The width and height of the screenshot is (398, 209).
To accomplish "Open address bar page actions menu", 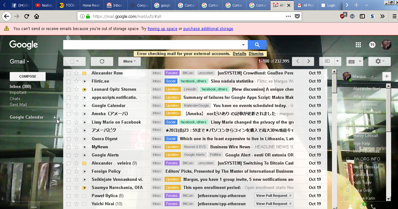I will point(288,16).
